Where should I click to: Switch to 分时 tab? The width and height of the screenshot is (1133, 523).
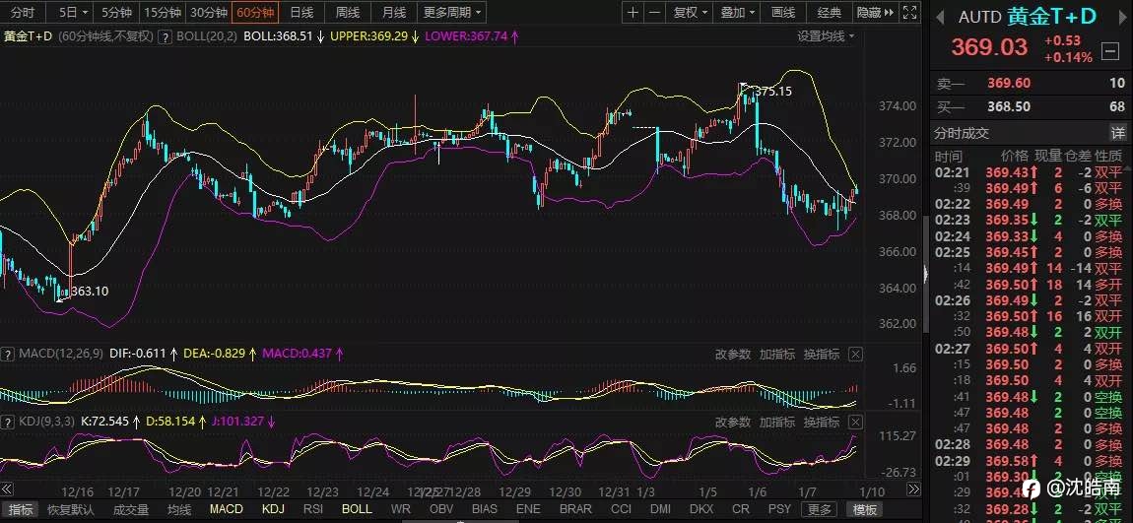23,12
